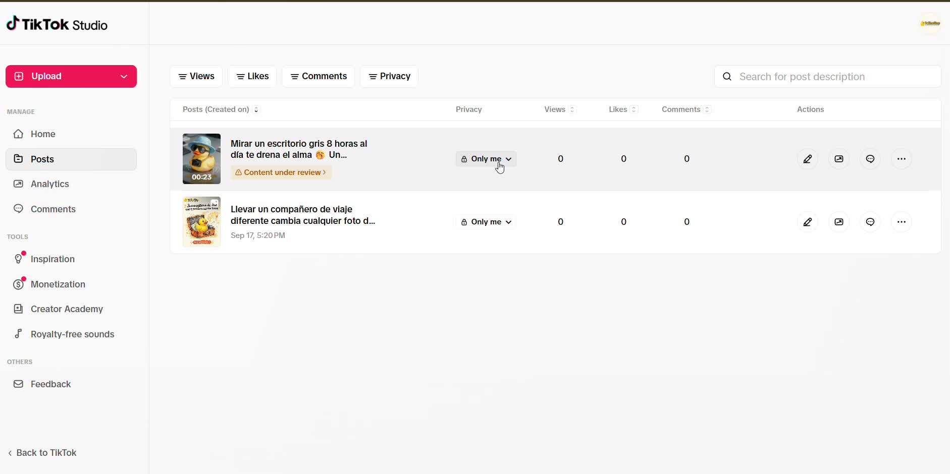
Task: Open the Privacy filter
Action: coord(389,76)
